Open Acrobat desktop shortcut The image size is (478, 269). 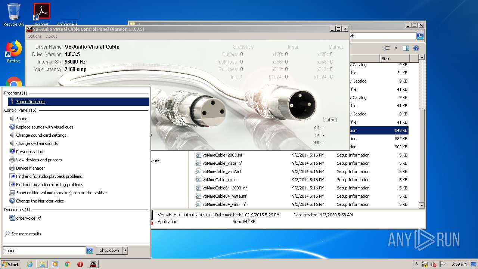[41, 15]
